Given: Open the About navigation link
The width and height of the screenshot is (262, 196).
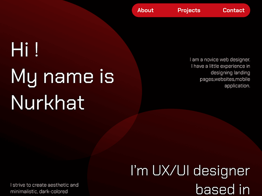Looking at the screenshot, I should point(145,10).
